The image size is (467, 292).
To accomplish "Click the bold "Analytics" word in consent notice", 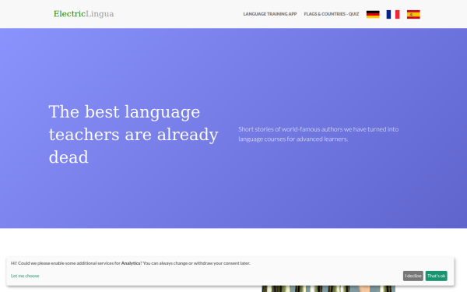I will point(131,263).
